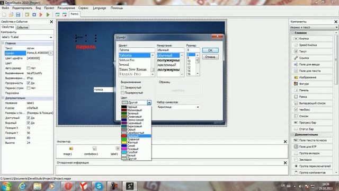Select the Список list component
The image size is (339, 191).
click(312, 116)
